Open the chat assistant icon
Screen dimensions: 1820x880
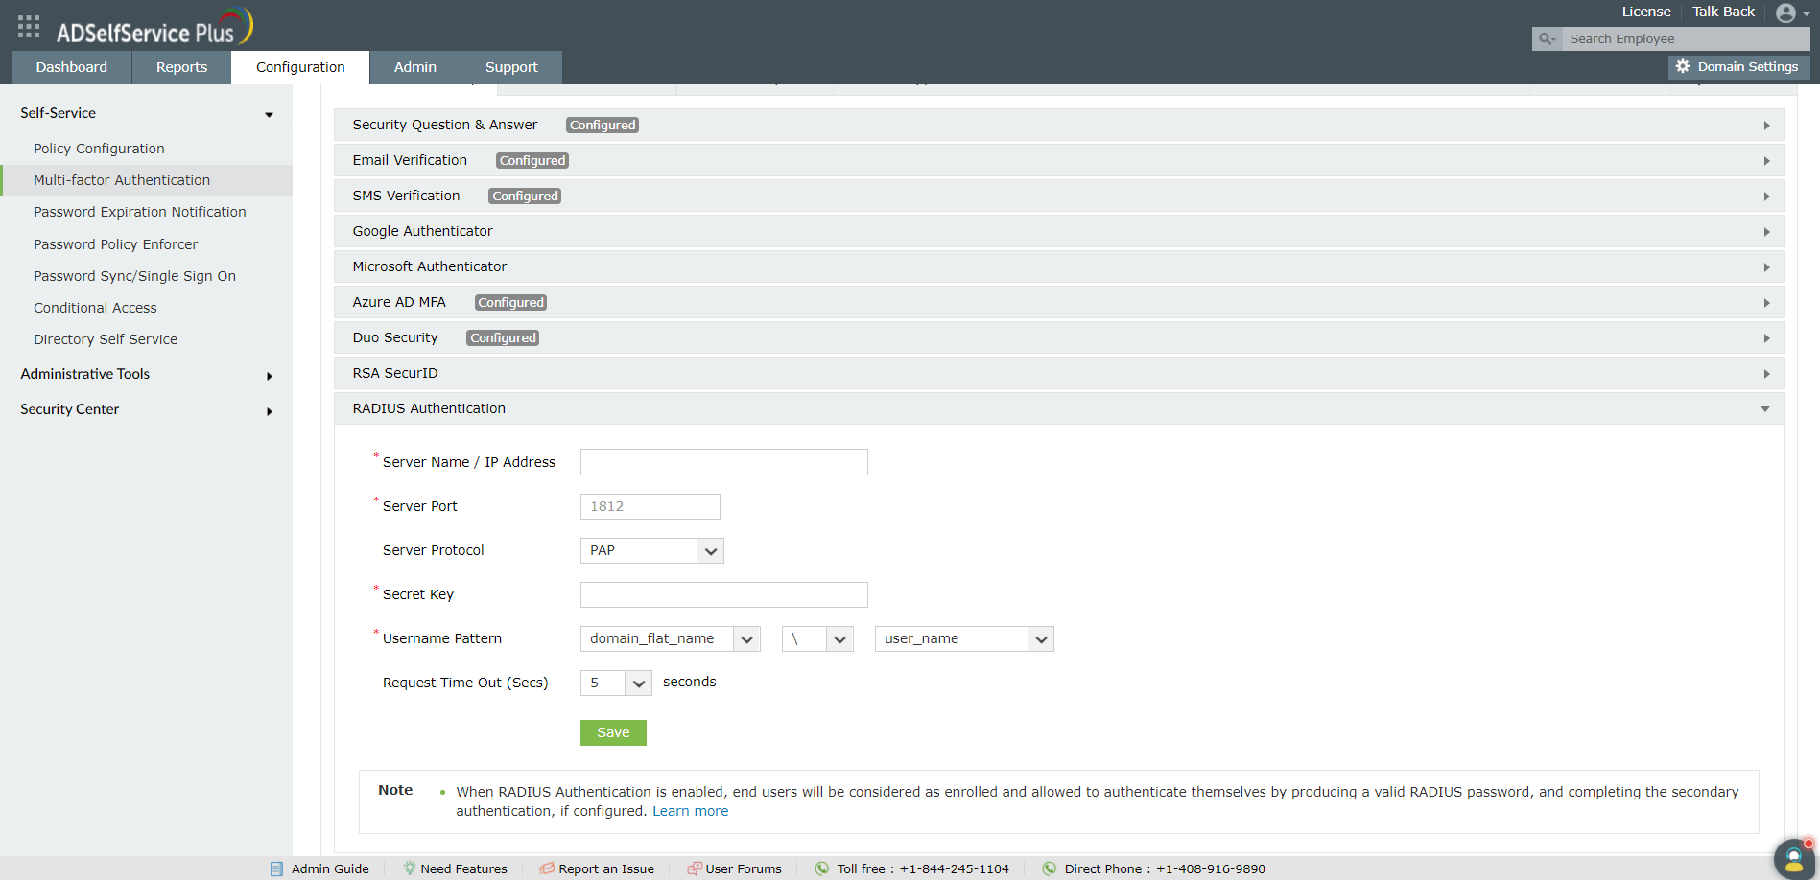1794,859
